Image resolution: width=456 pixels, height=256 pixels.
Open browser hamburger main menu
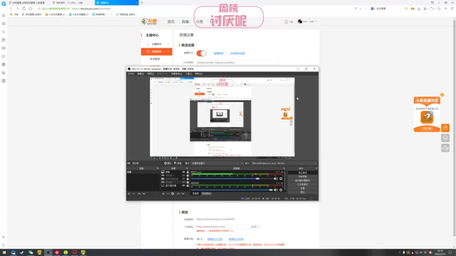pos(452,9)
